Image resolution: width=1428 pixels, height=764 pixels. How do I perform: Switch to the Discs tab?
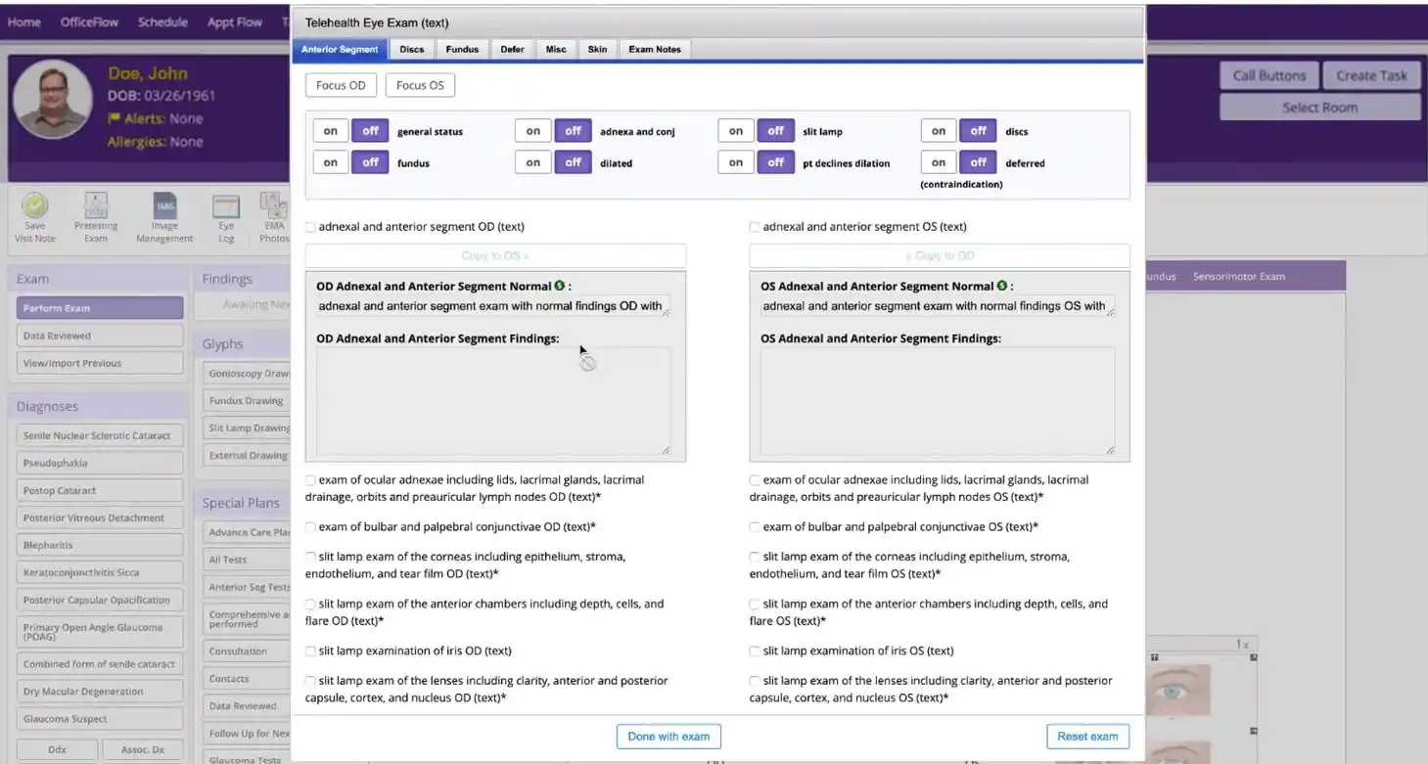tap(412, 49)
